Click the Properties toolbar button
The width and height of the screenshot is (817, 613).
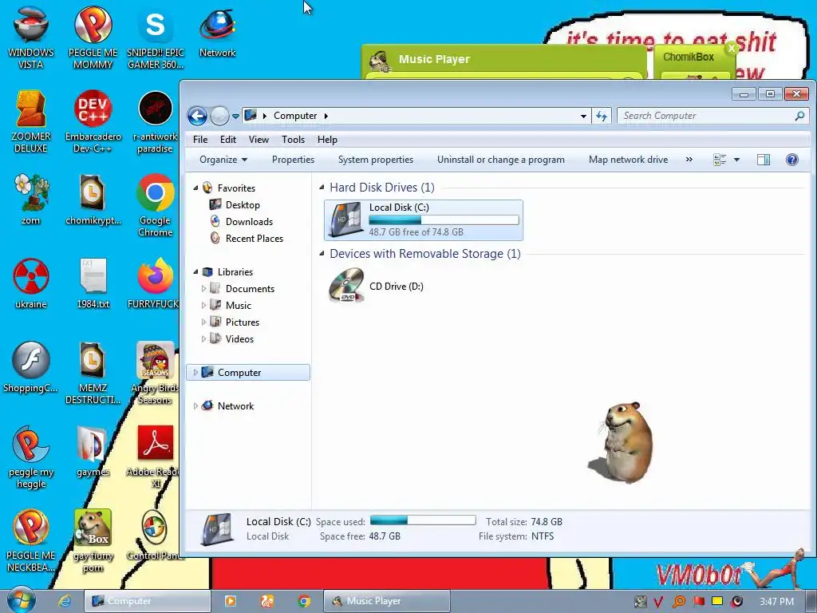coord(293,160)
